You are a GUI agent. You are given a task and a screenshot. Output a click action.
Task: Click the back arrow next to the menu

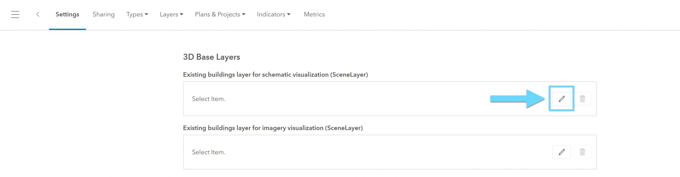[39, 15]
